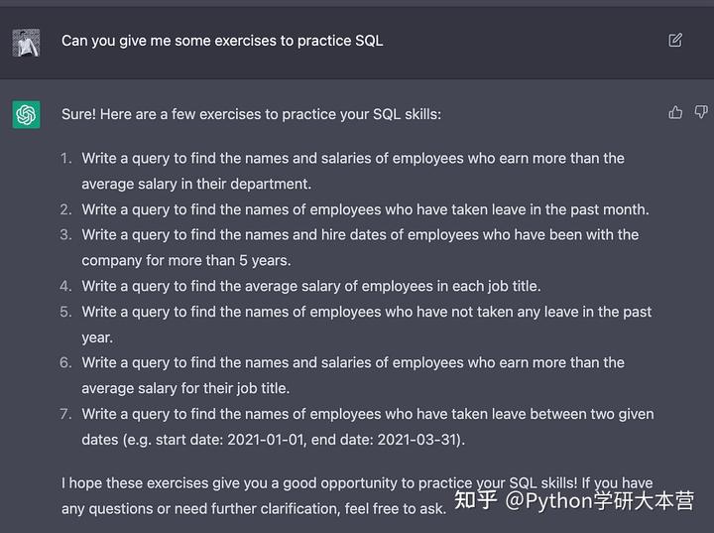Screen dimensions: 714x533
Task: Click the thumbs down feedback icon
Action: pos(701,112)
